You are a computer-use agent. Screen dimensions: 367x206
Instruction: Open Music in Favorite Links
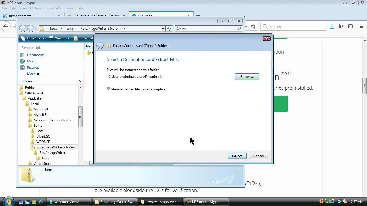[32, 61]
